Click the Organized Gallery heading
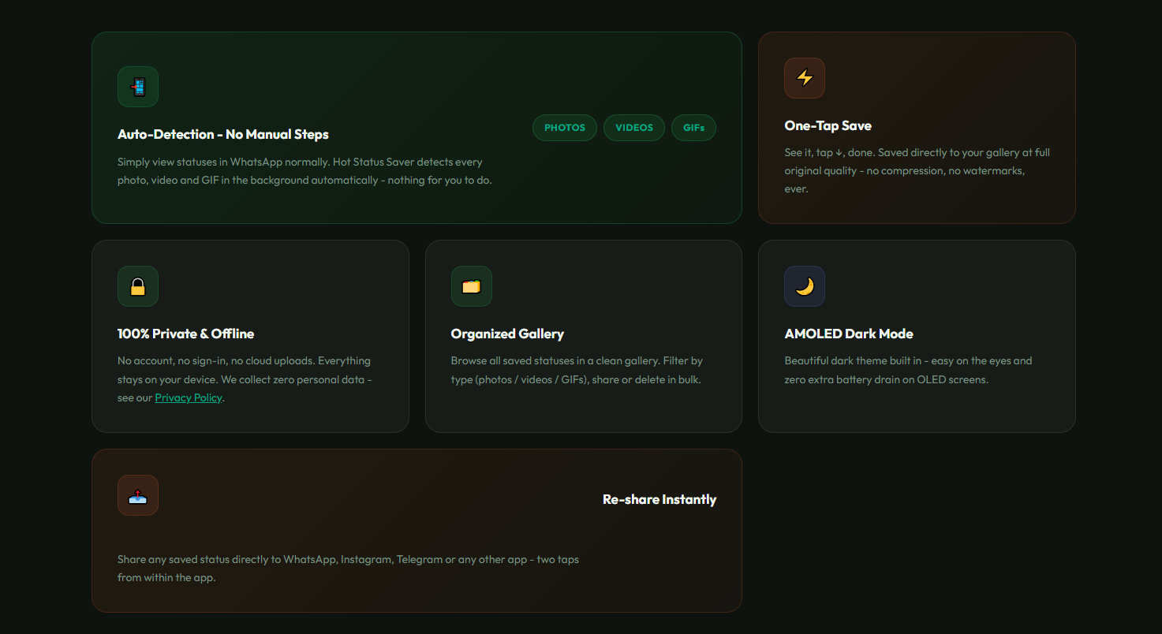The width and height of the screenshot is (1162, 634). 507,334
